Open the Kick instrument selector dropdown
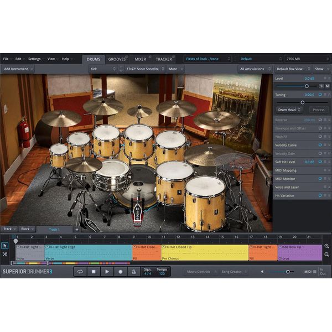The height and width of the screenshot is (332, 332). point(103,69)
